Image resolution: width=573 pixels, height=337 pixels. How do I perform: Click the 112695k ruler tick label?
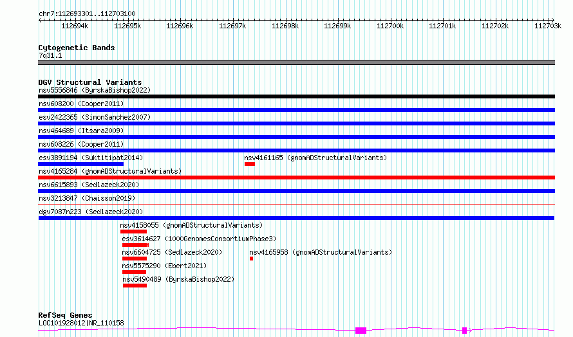(127, 26)
